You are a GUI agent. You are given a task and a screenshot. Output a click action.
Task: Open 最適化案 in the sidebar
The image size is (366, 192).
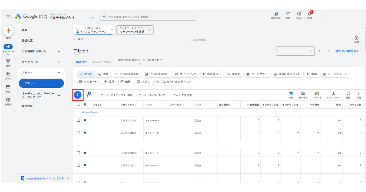point(27,41)
